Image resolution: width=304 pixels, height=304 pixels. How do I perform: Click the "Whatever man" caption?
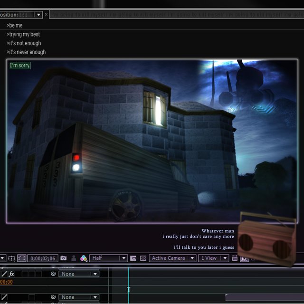tap(218, 231)
